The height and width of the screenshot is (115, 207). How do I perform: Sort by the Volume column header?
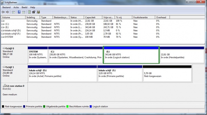click(x=13, y=17)
